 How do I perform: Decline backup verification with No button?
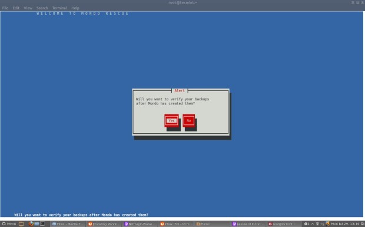(188, 121)
